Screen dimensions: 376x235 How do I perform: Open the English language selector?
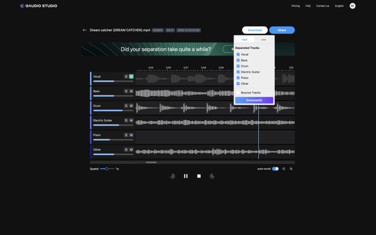pos(339,6)
